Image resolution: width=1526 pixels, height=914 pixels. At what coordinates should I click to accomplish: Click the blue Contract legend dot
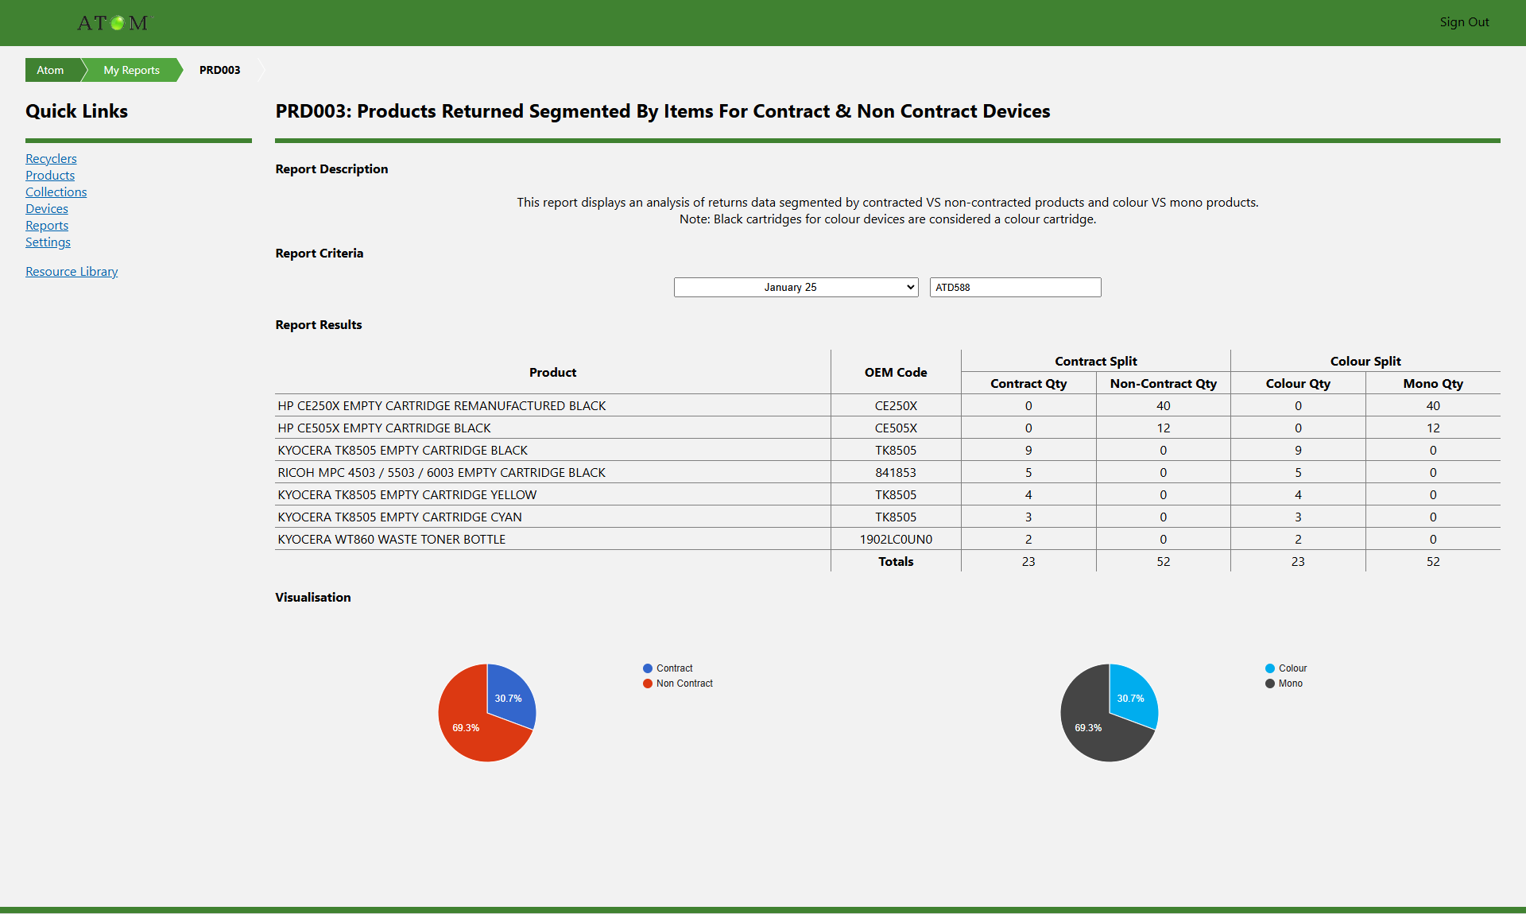pyautogui.click(x=648, y=668)
